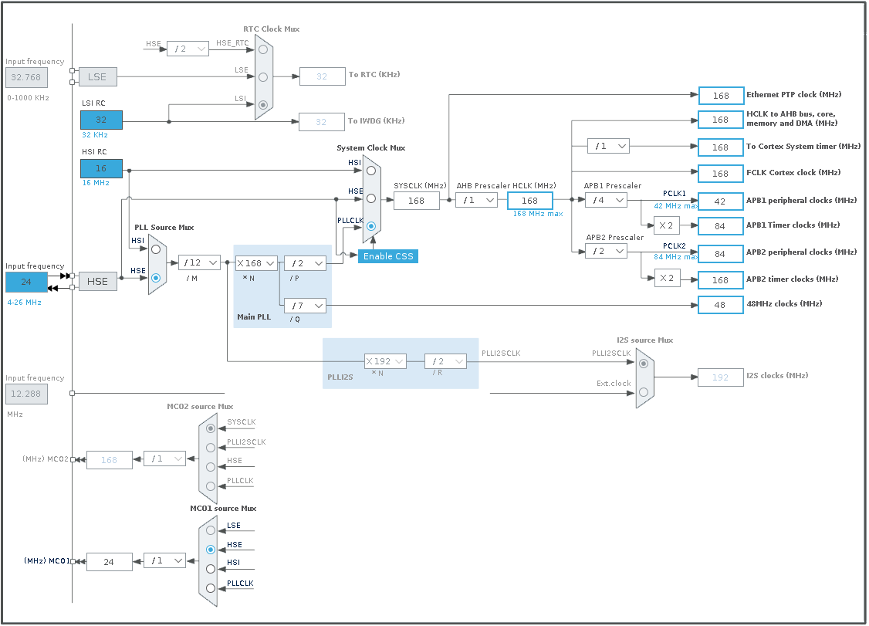Click the To IWDG (KHz) value box
Image resolution: width=869 pixels, height=626 pixels.
(x=322, y=122)
